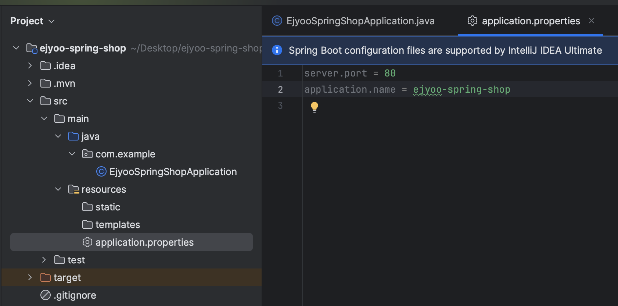Viewport: 618px width, 306px height.
Task: Click the src folder icon
Action: click(x=46, y=101)
